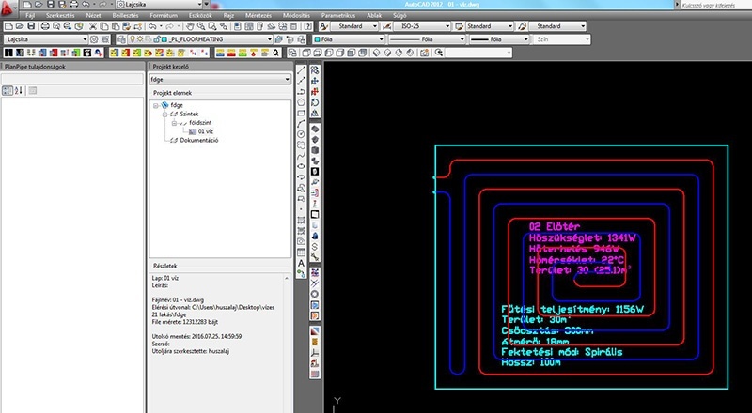Click the workspace settings gear icon
This screenshot has width=752, height=413.
coord(92,40)
